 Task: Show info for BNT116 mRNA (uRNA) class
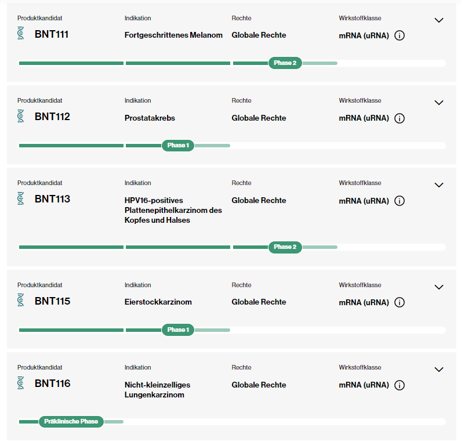point(400,385)
